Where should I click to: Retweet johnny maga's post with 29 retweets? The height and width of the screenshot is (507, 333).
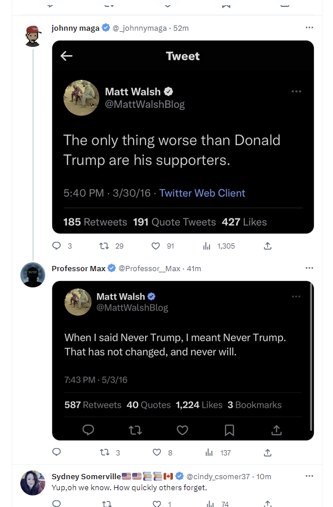tap(104, 246)
